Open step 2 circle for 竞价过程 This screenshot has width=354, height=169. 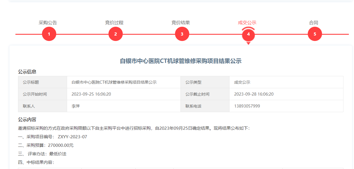(x=116, y=34)
